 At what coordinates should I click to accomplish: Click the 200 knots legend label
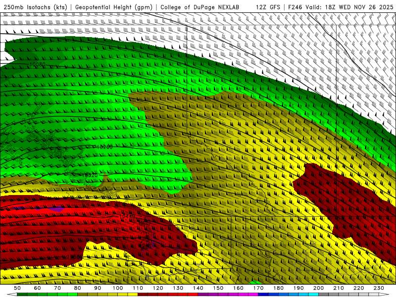318,288
